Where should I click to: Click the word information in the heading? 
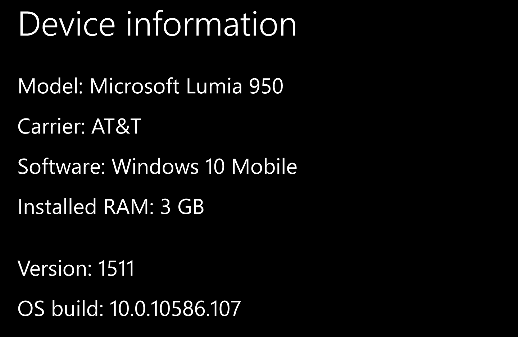tap(212, 24)
